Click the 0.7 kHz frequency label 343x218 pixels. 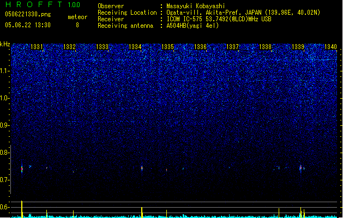[x=5, y=180]
